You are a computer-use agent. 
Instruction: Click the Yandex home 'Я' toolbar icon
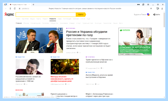tap(10, 9)
